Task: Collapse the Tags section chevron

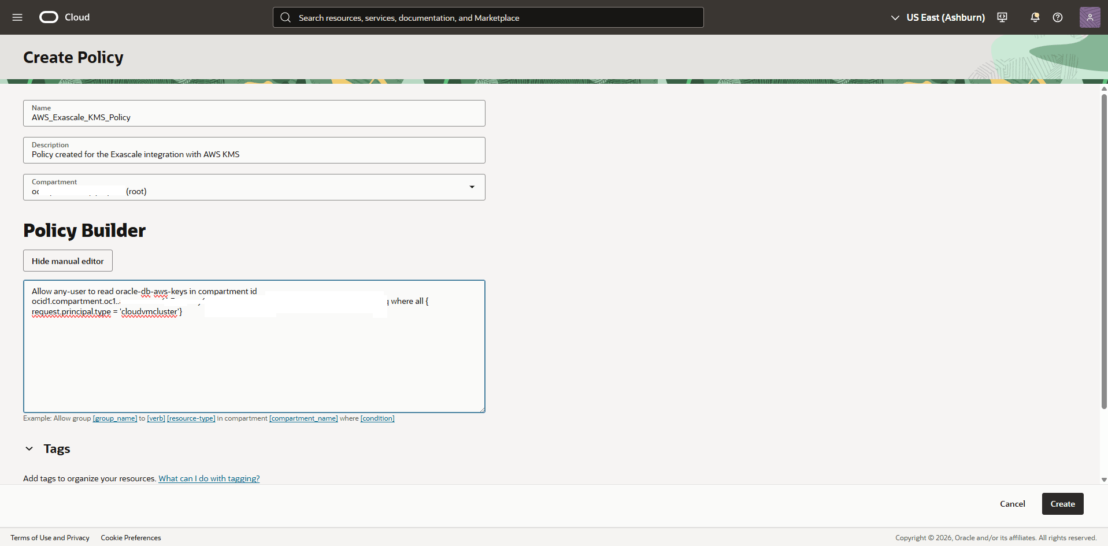Action: coord(29,449)
